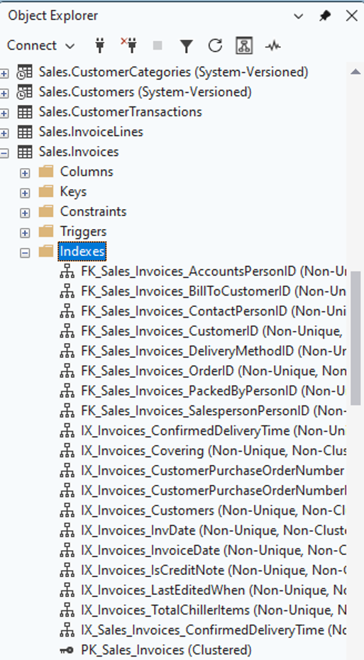Expand Sales.CustomerCategories table node

(4, 74)
